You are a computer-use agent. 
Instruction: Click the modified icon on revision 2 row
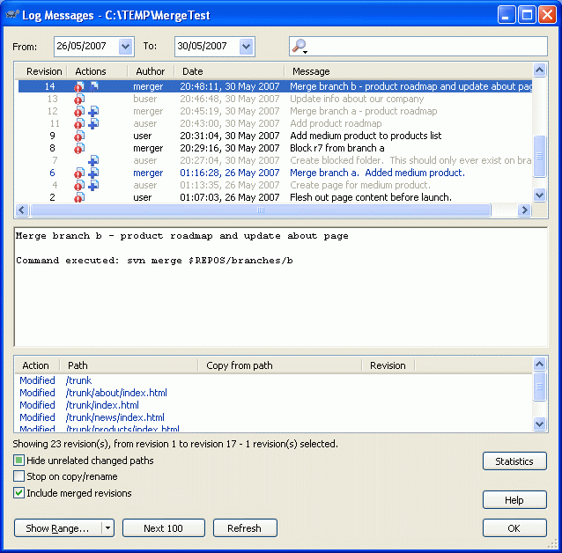click(79, 197)
